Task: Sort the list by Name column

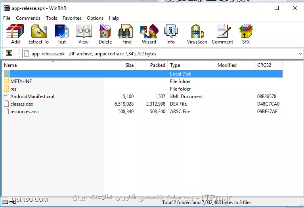Action: point(53,65)
